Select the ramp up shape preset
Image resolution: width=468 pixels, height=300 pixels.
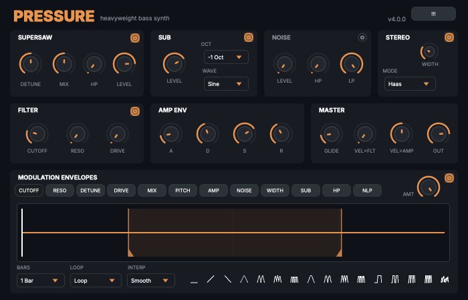[211, 279]
